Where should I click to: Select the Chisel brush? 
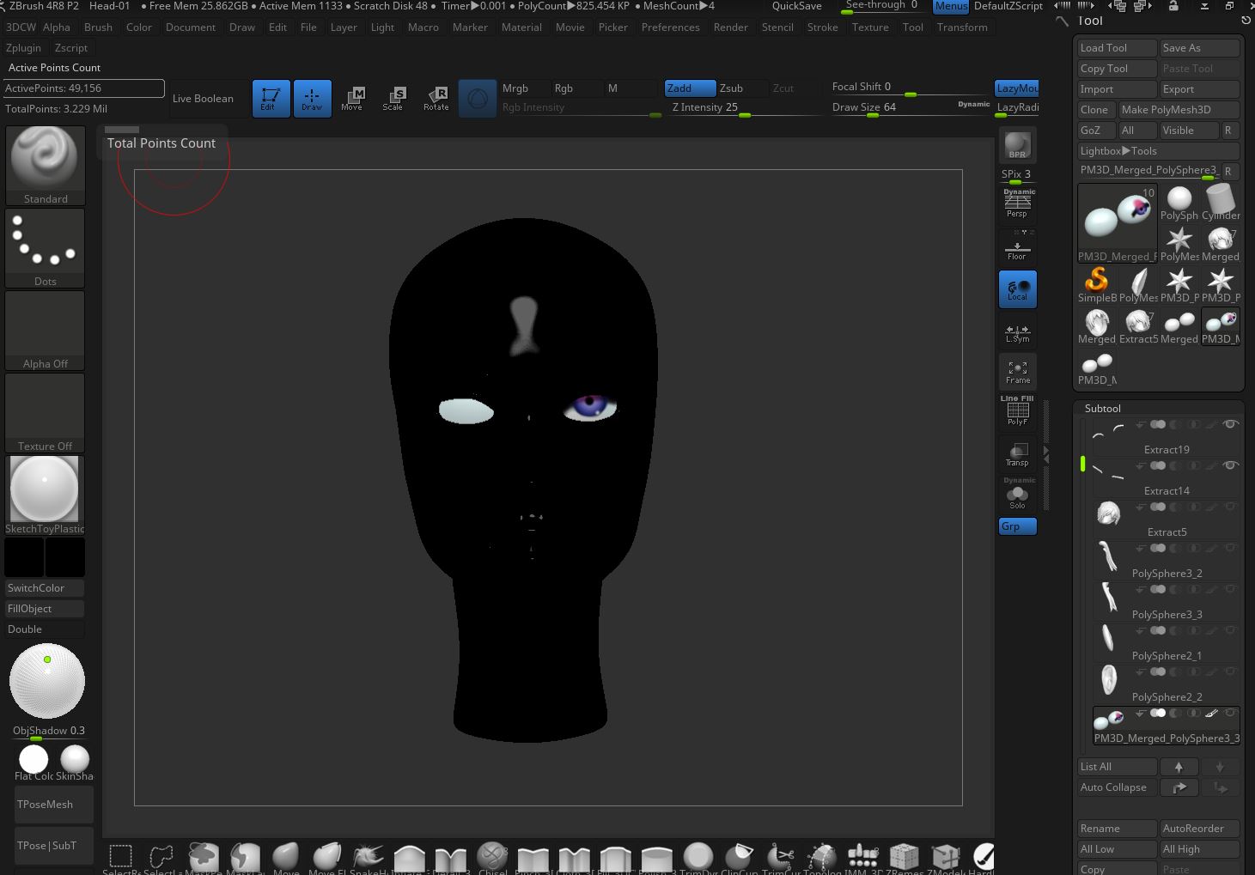point(492,858)
